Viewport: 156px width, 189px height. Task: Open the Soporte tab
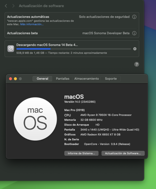point(111,79)
